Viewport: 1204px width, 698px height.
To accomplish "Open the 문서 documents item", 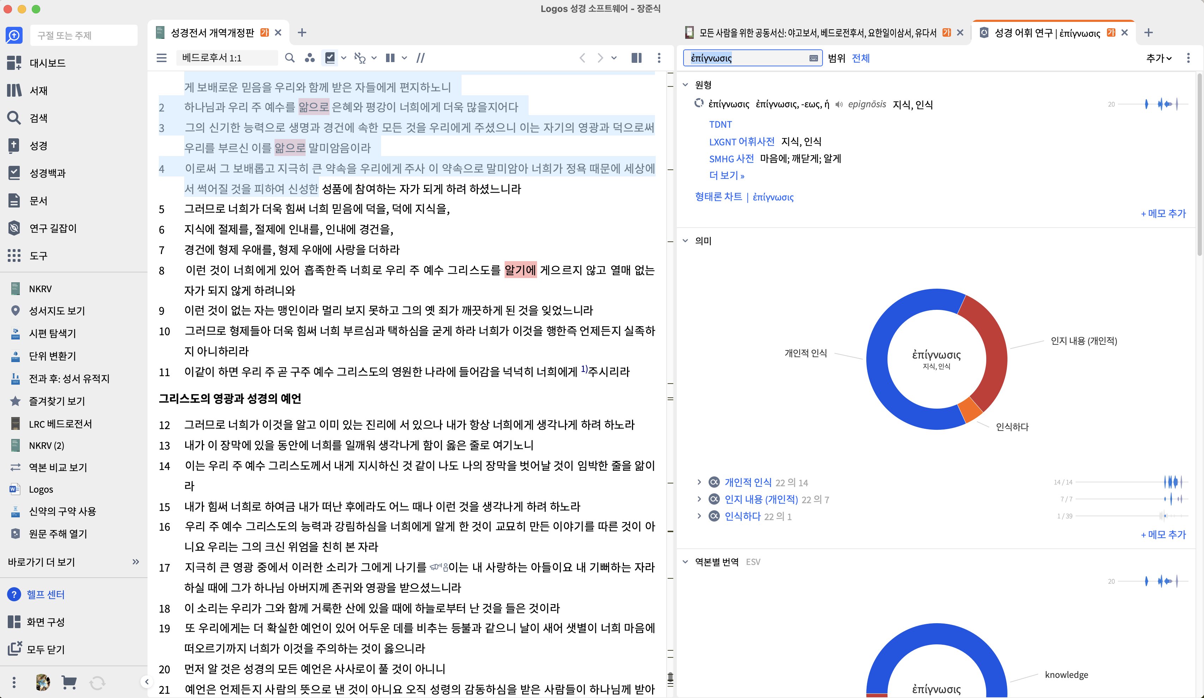I will point(27,200).
